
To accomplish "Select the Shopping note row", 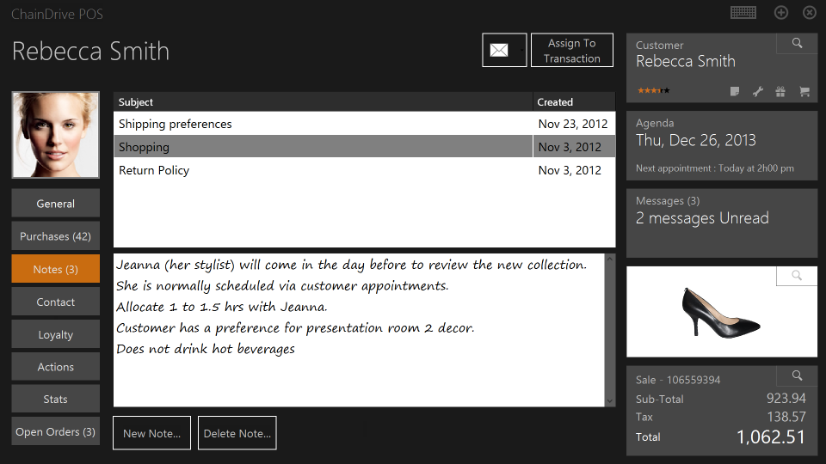I will (364, 147).
